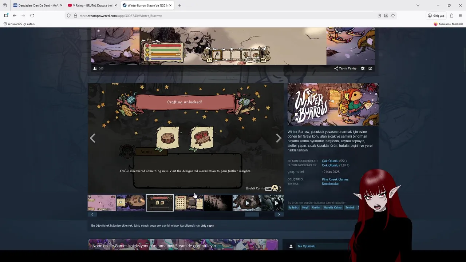Move thumbnail strip right with small arrow
Viewport: 466px width, 262px height.
point(279,214)
